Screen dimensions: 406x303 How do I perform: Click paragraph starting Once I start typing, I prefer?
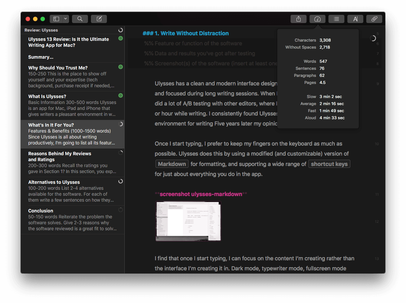252,159
